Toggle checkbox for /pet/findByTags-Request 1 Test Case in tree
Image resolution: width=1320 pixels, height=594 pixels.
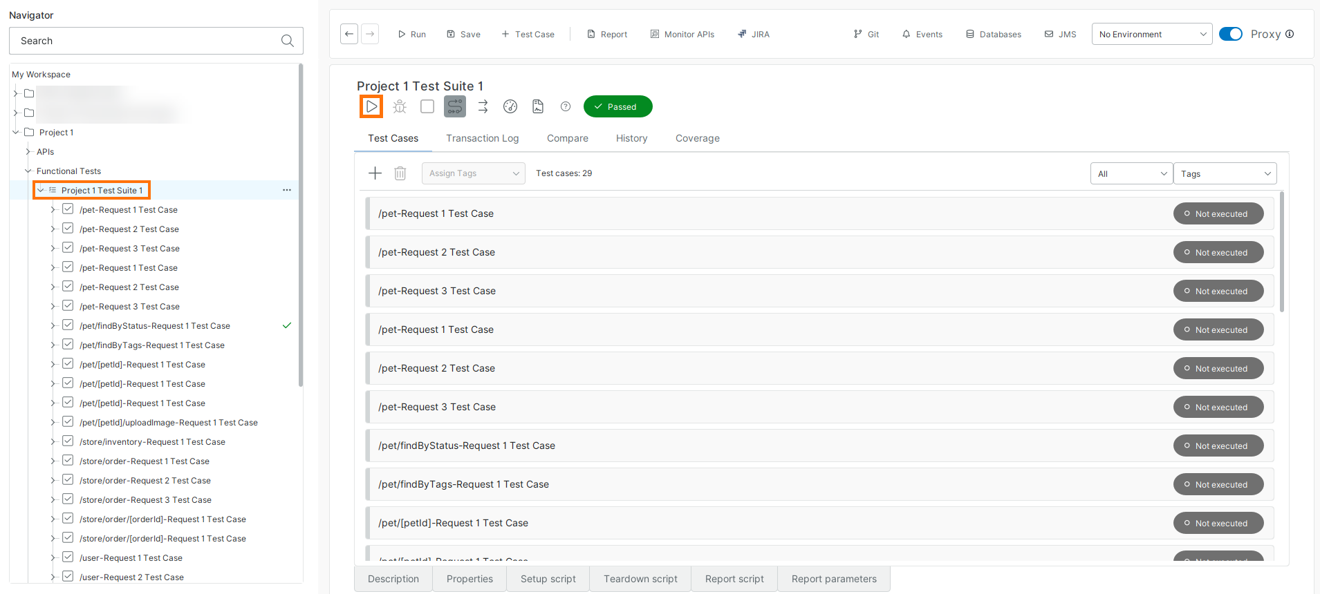click(x=68, y=345)
